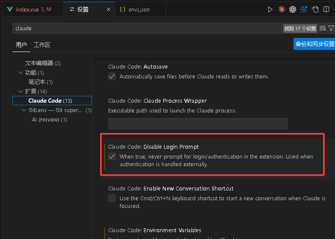Viewport: 335px width, 239px height.
Task: Collapse the GitLens tree section
Action: 24,110
